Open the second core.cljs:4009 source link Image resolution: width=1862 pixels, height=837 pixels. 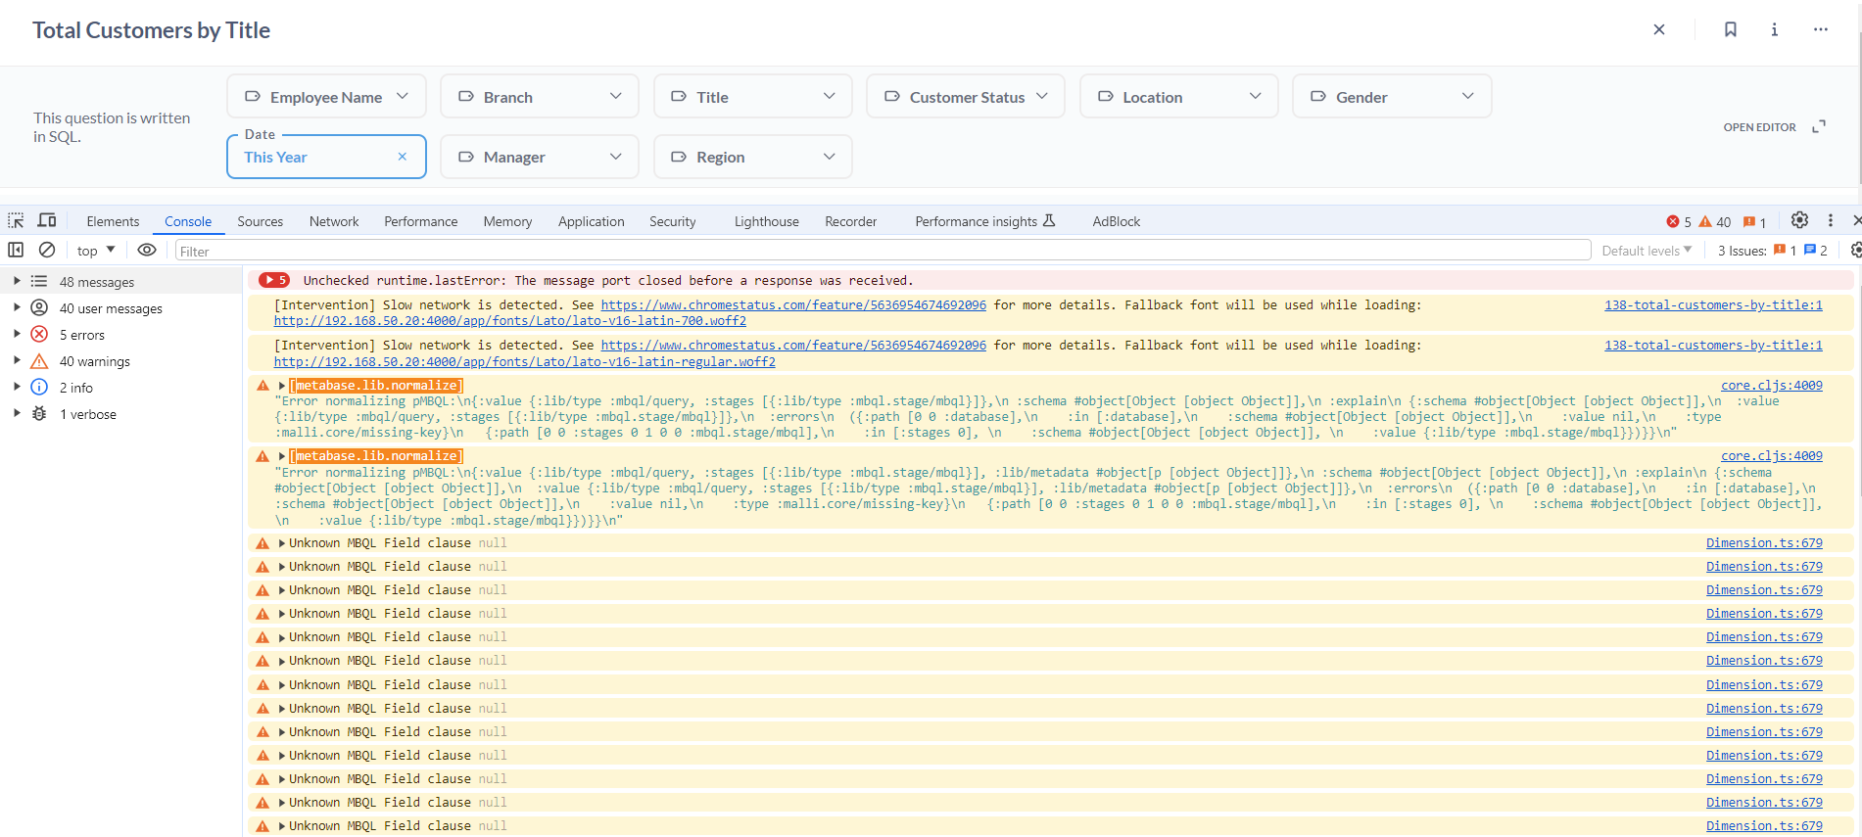click(1772, 456)
